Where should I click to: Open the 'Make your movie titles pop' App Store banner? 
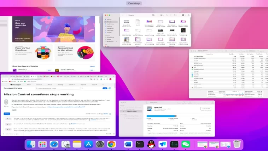tap(54, 29)
